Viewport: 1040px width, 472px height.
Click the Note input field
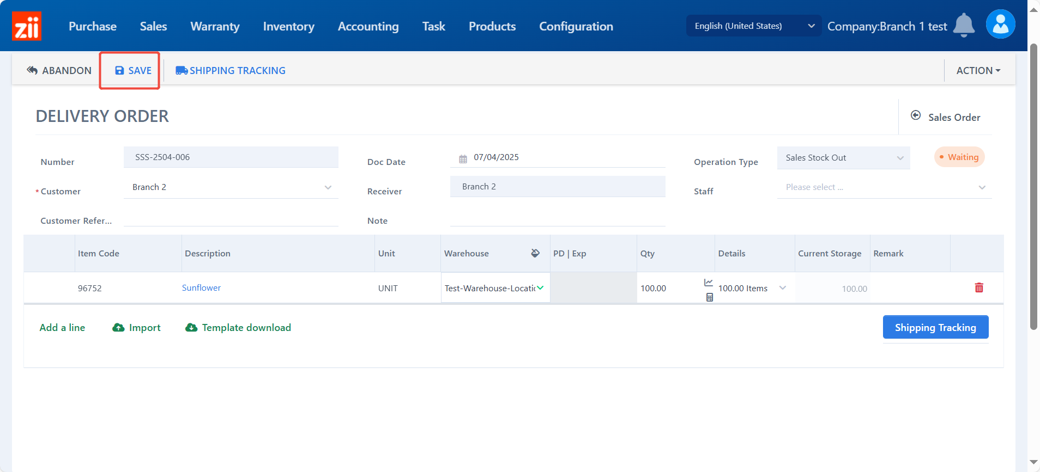coord(557,219)
